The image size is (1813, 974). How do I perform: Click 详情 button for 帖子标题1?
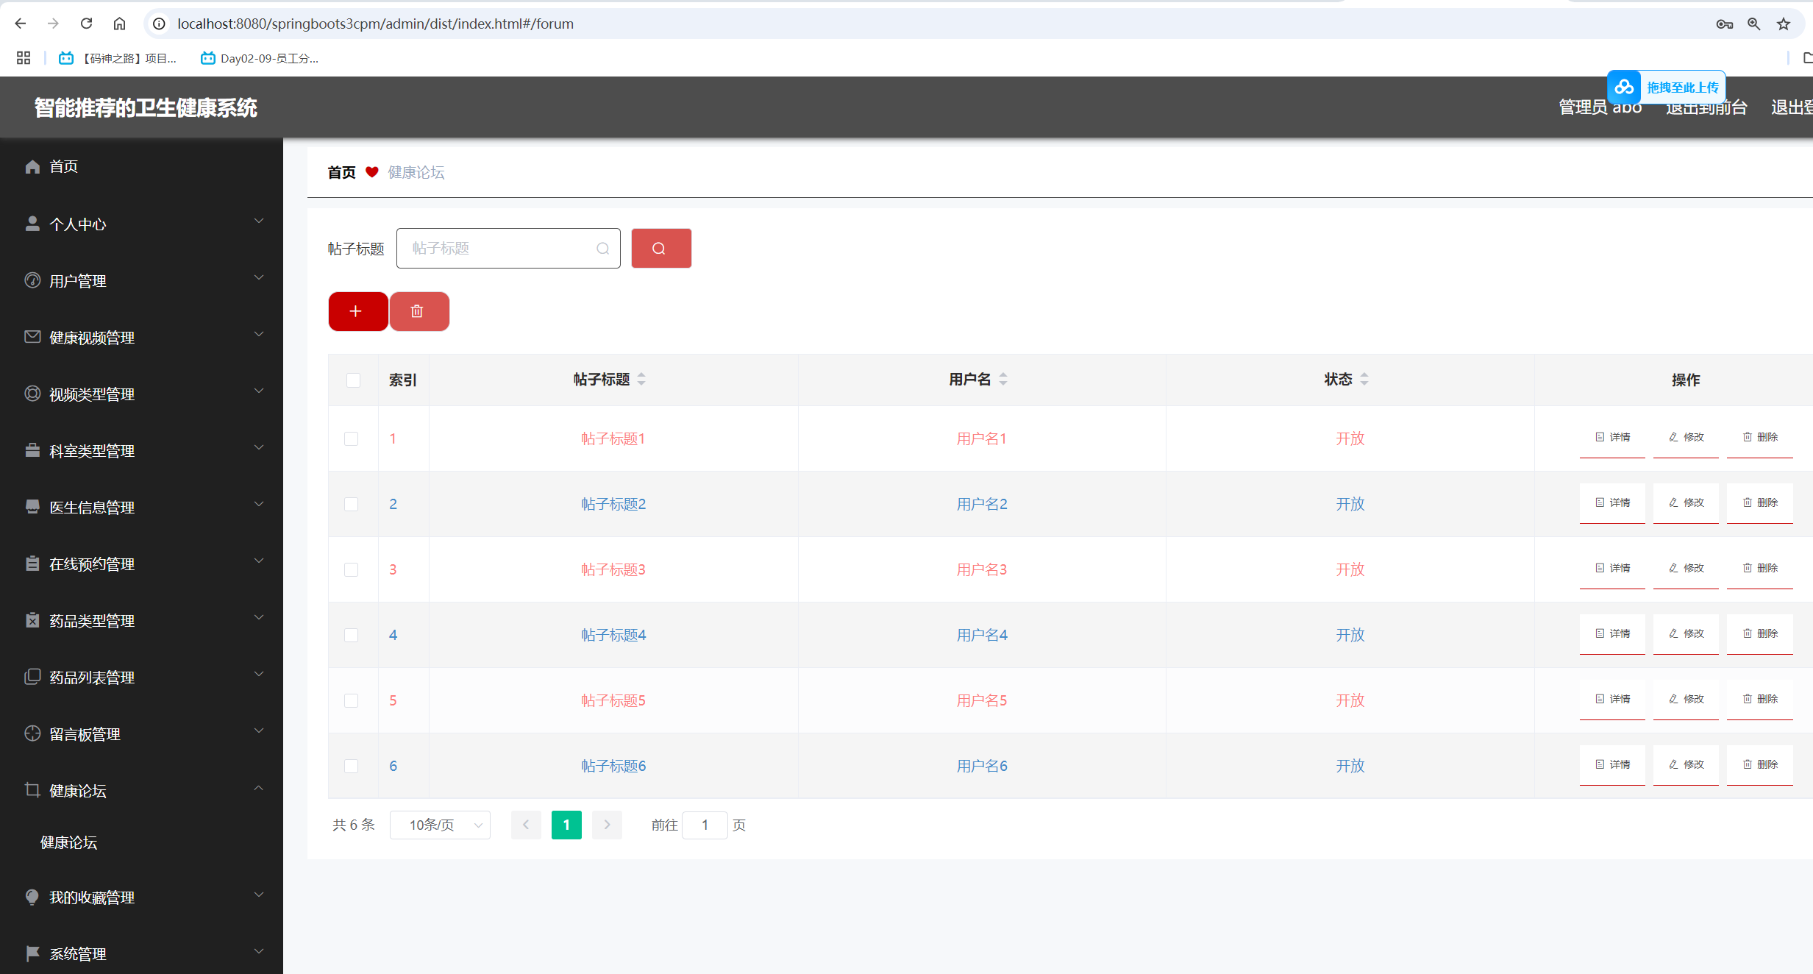click(1612, 437)
